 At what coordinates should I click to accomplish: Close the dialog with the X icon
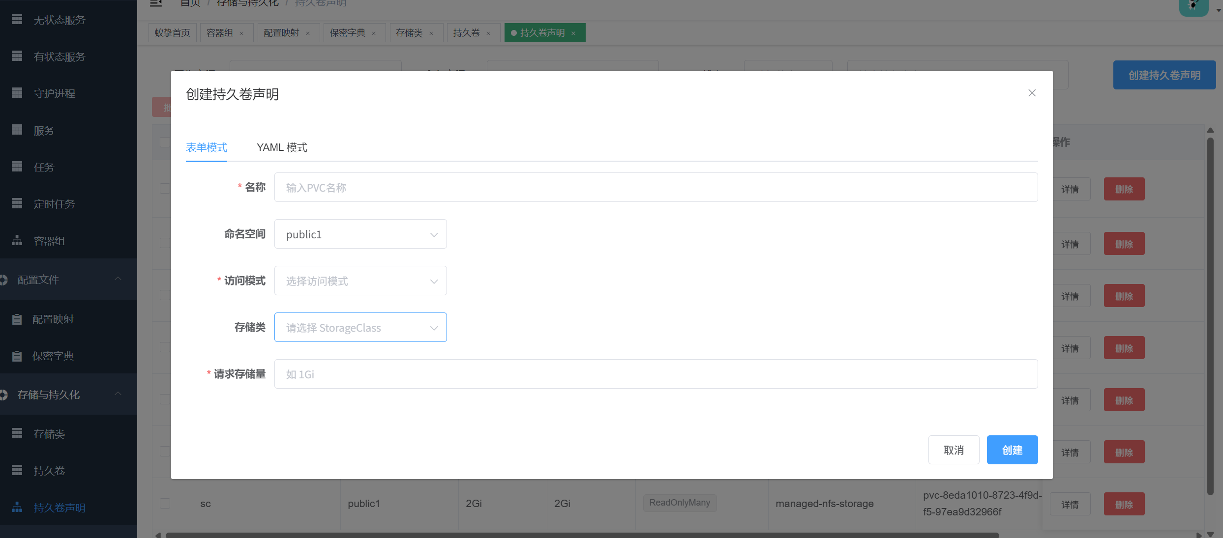[x=1032, y=93]
